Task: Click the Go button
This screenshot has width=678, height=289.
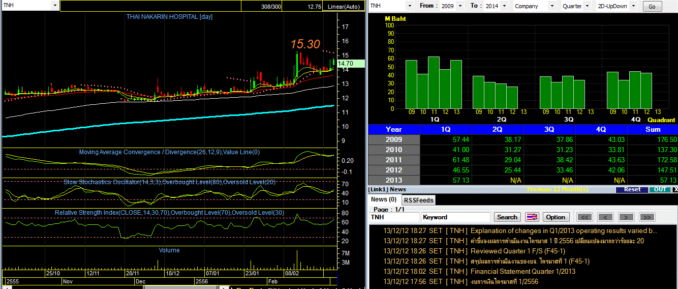Action: point(652,7)
